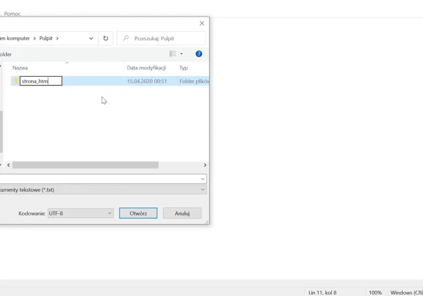This screenshot has width=423, height=296.
Task: Click the search Pulpit input field
Action: (x=161, y=38)
